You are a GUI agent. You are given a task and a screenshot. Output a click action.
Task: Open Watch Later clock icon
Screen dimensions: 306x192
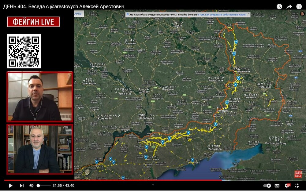coord(279,6)
